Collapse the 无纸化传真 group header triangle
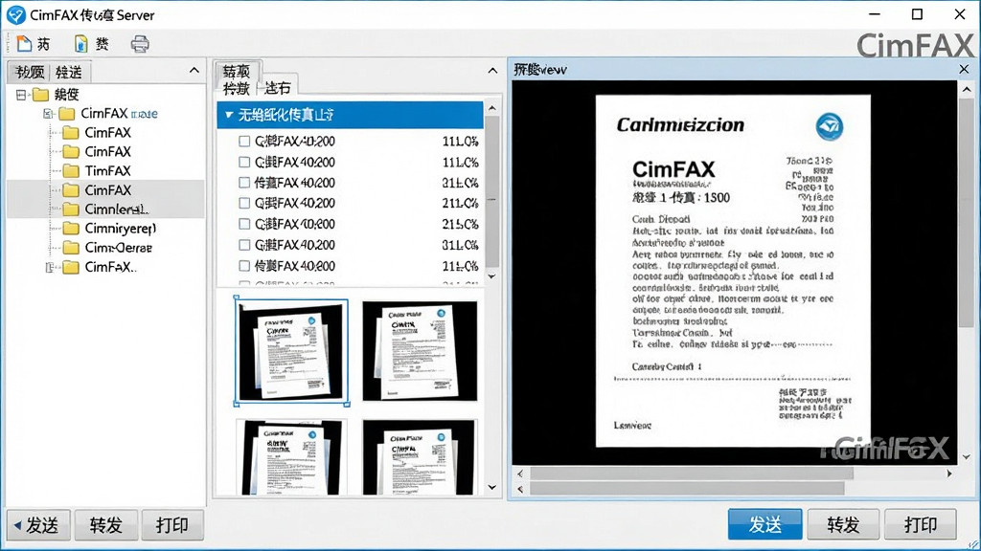Viewport: 981px width, 551px height. click(x=229, y=115)
